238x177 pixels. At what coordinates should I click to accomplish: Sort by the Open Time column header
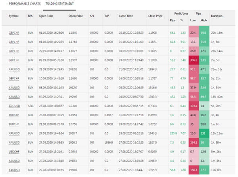pyautogui.click(x=46, y=16)
